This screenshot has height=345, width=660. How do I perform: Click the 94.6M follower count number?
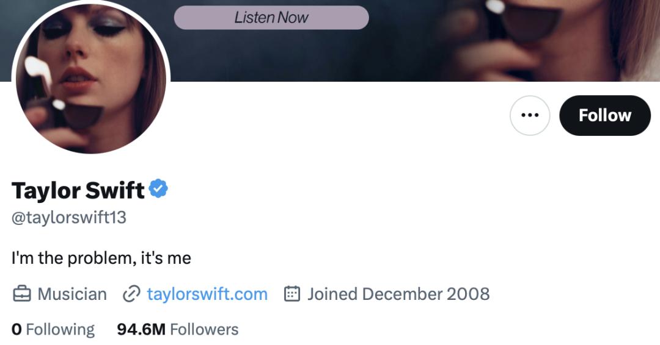click(x=141, y=330)
